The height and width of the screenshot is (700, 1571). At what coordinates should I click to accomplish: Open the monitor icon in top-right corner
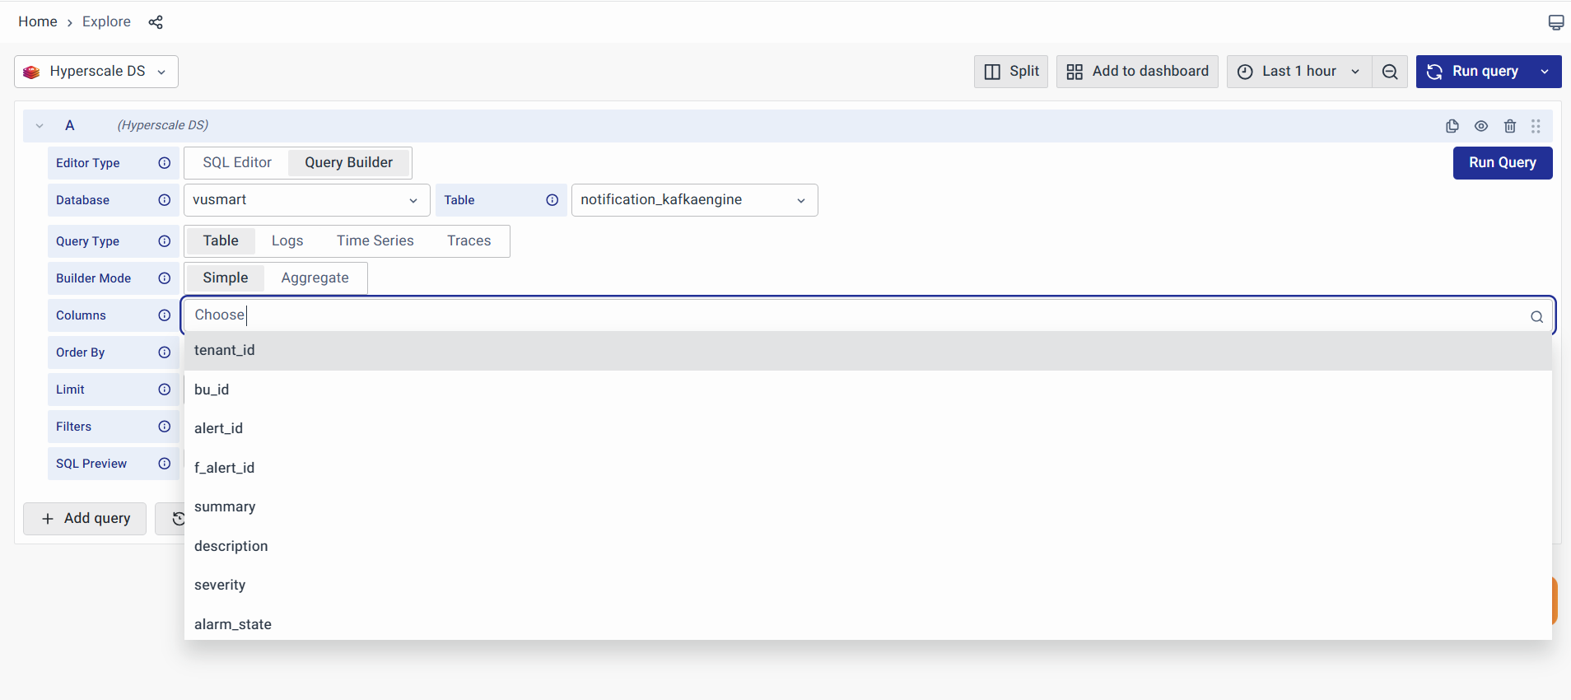pyautogui.click(x=1555, y=22)
